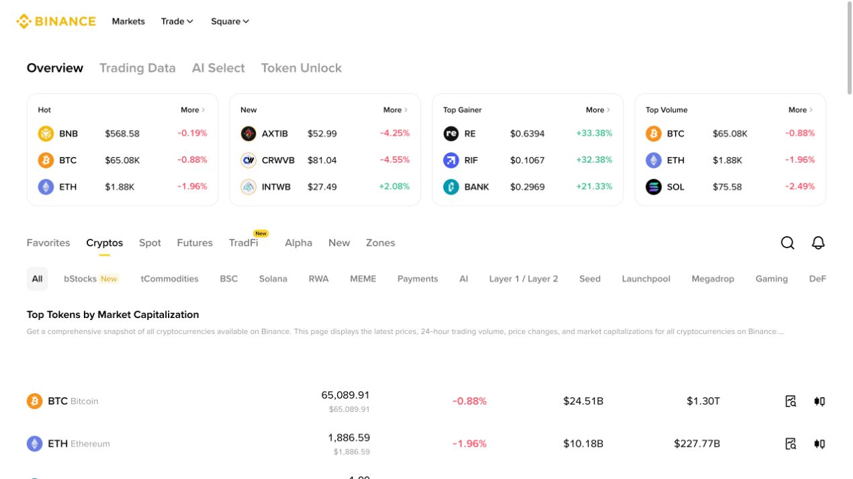The width and height of the screenshot is (853, 479).
Task: Click BTC coin icon in Hot card
Action: [46, 160]
